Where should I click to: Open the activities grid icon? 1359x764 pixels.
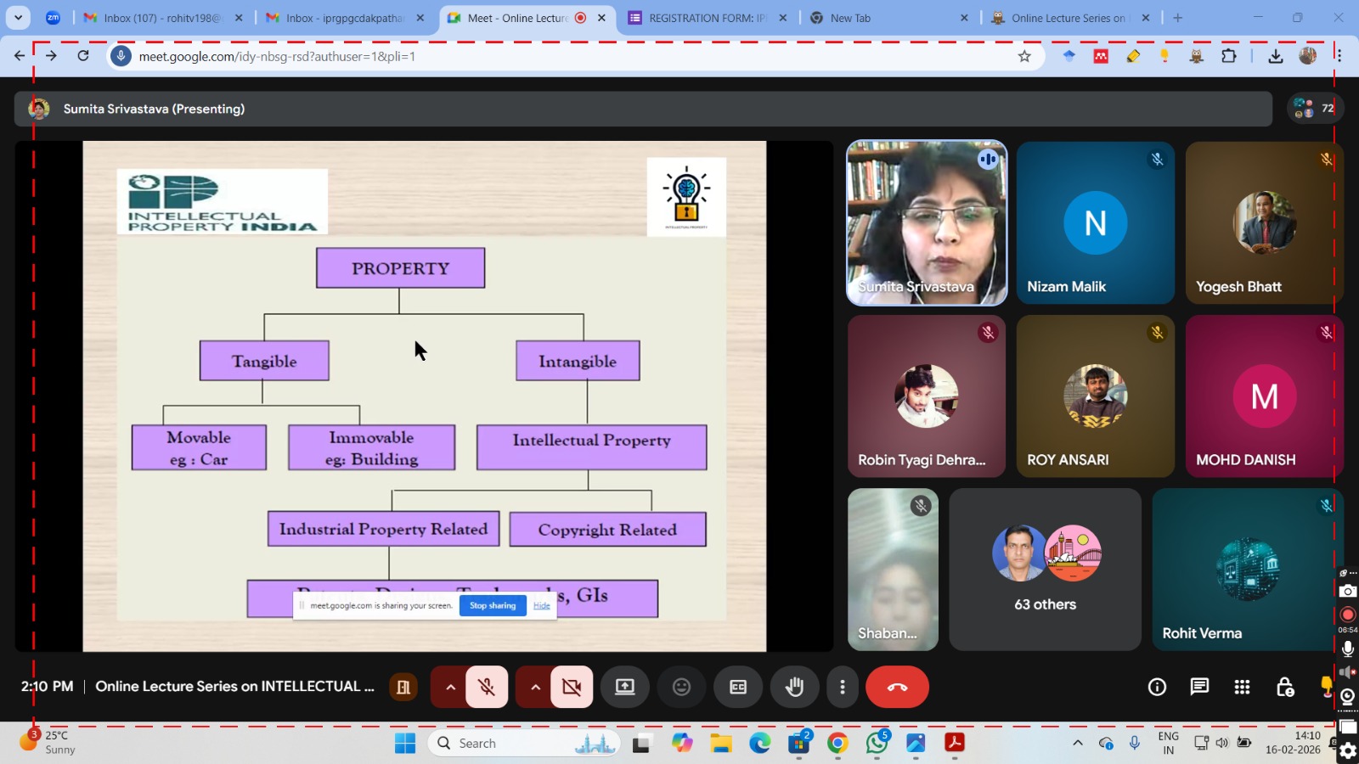(1242, 687)
